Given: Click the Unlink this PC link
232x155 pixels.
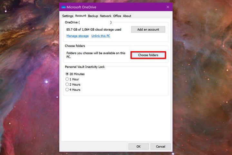Looking at the screenshot, I should tap(101, 36).
